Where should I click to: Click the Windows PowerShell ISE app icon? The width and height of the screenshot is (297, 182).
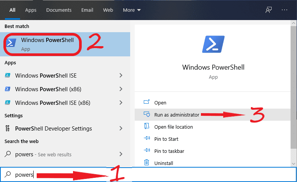[8, 75]
